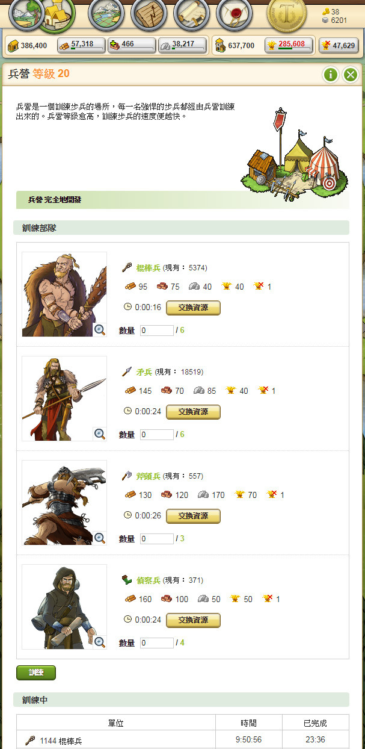
Task: Zoom into the 棍棒兵 portrait magnifier
Action: pos(100,329)
